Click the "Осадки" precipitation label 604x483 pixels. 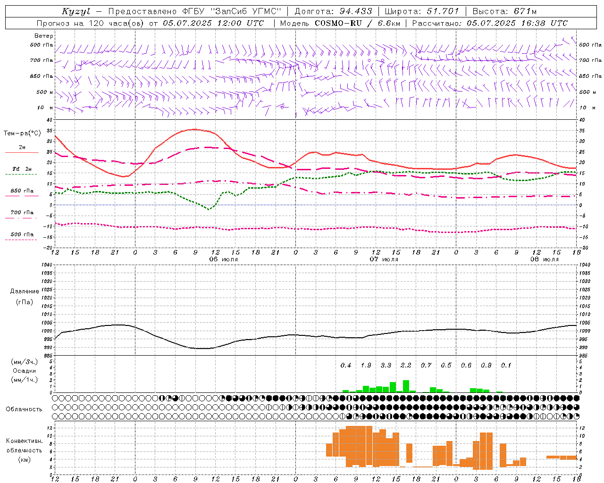(x=24, y=371)
